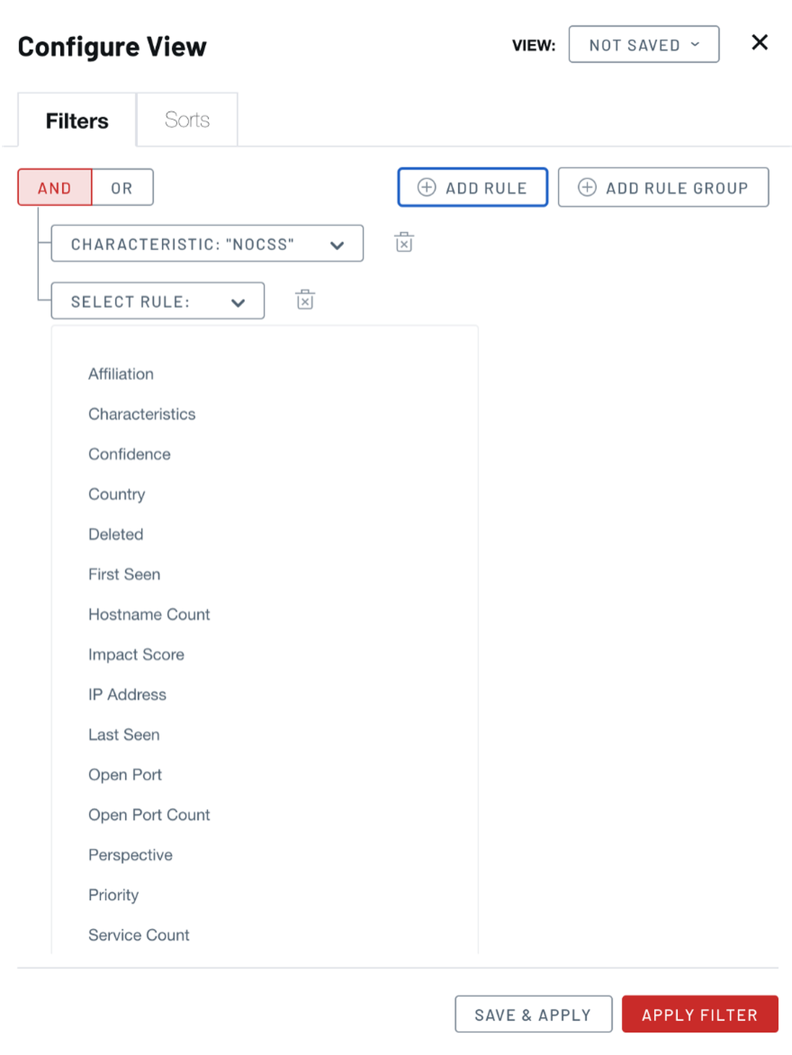Screen dimensions: 792x1055
Task: Expand the Characteristic NOCSS dropdown
Action: 207,244
